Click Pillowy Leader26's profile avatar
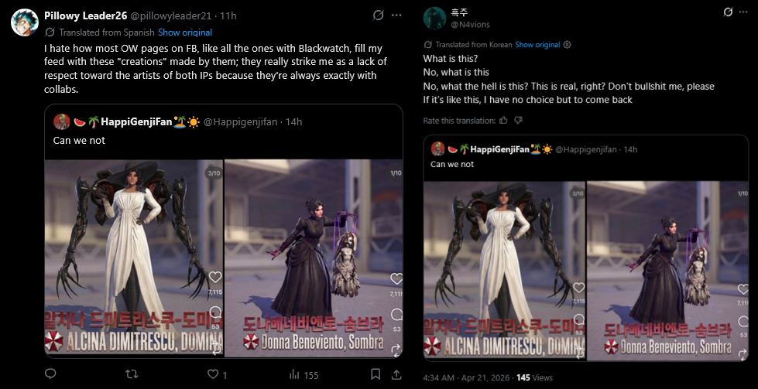Screen dimensions: 758x389 coord(24,22)
